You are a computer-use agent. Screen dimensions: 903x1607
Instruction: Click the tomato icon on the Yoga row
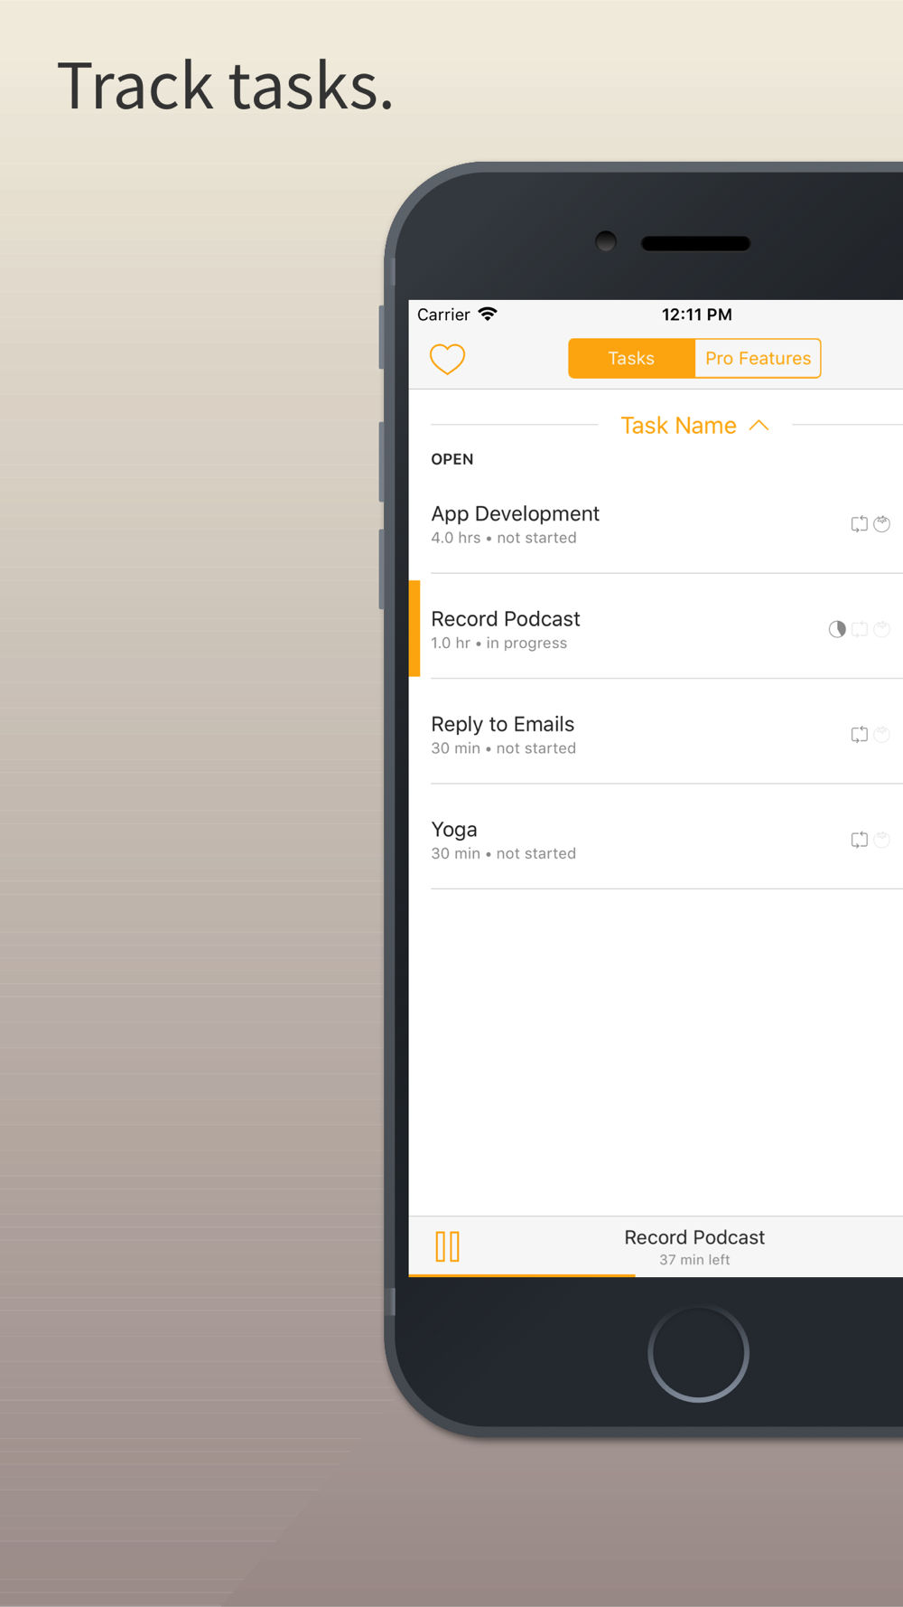pyautogui.click(x=882, y=840)
